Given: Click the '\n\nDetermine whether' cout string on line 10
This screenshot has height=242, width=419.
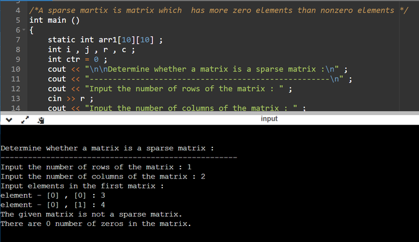Looking at the screenshot, I should click(212, 70).
